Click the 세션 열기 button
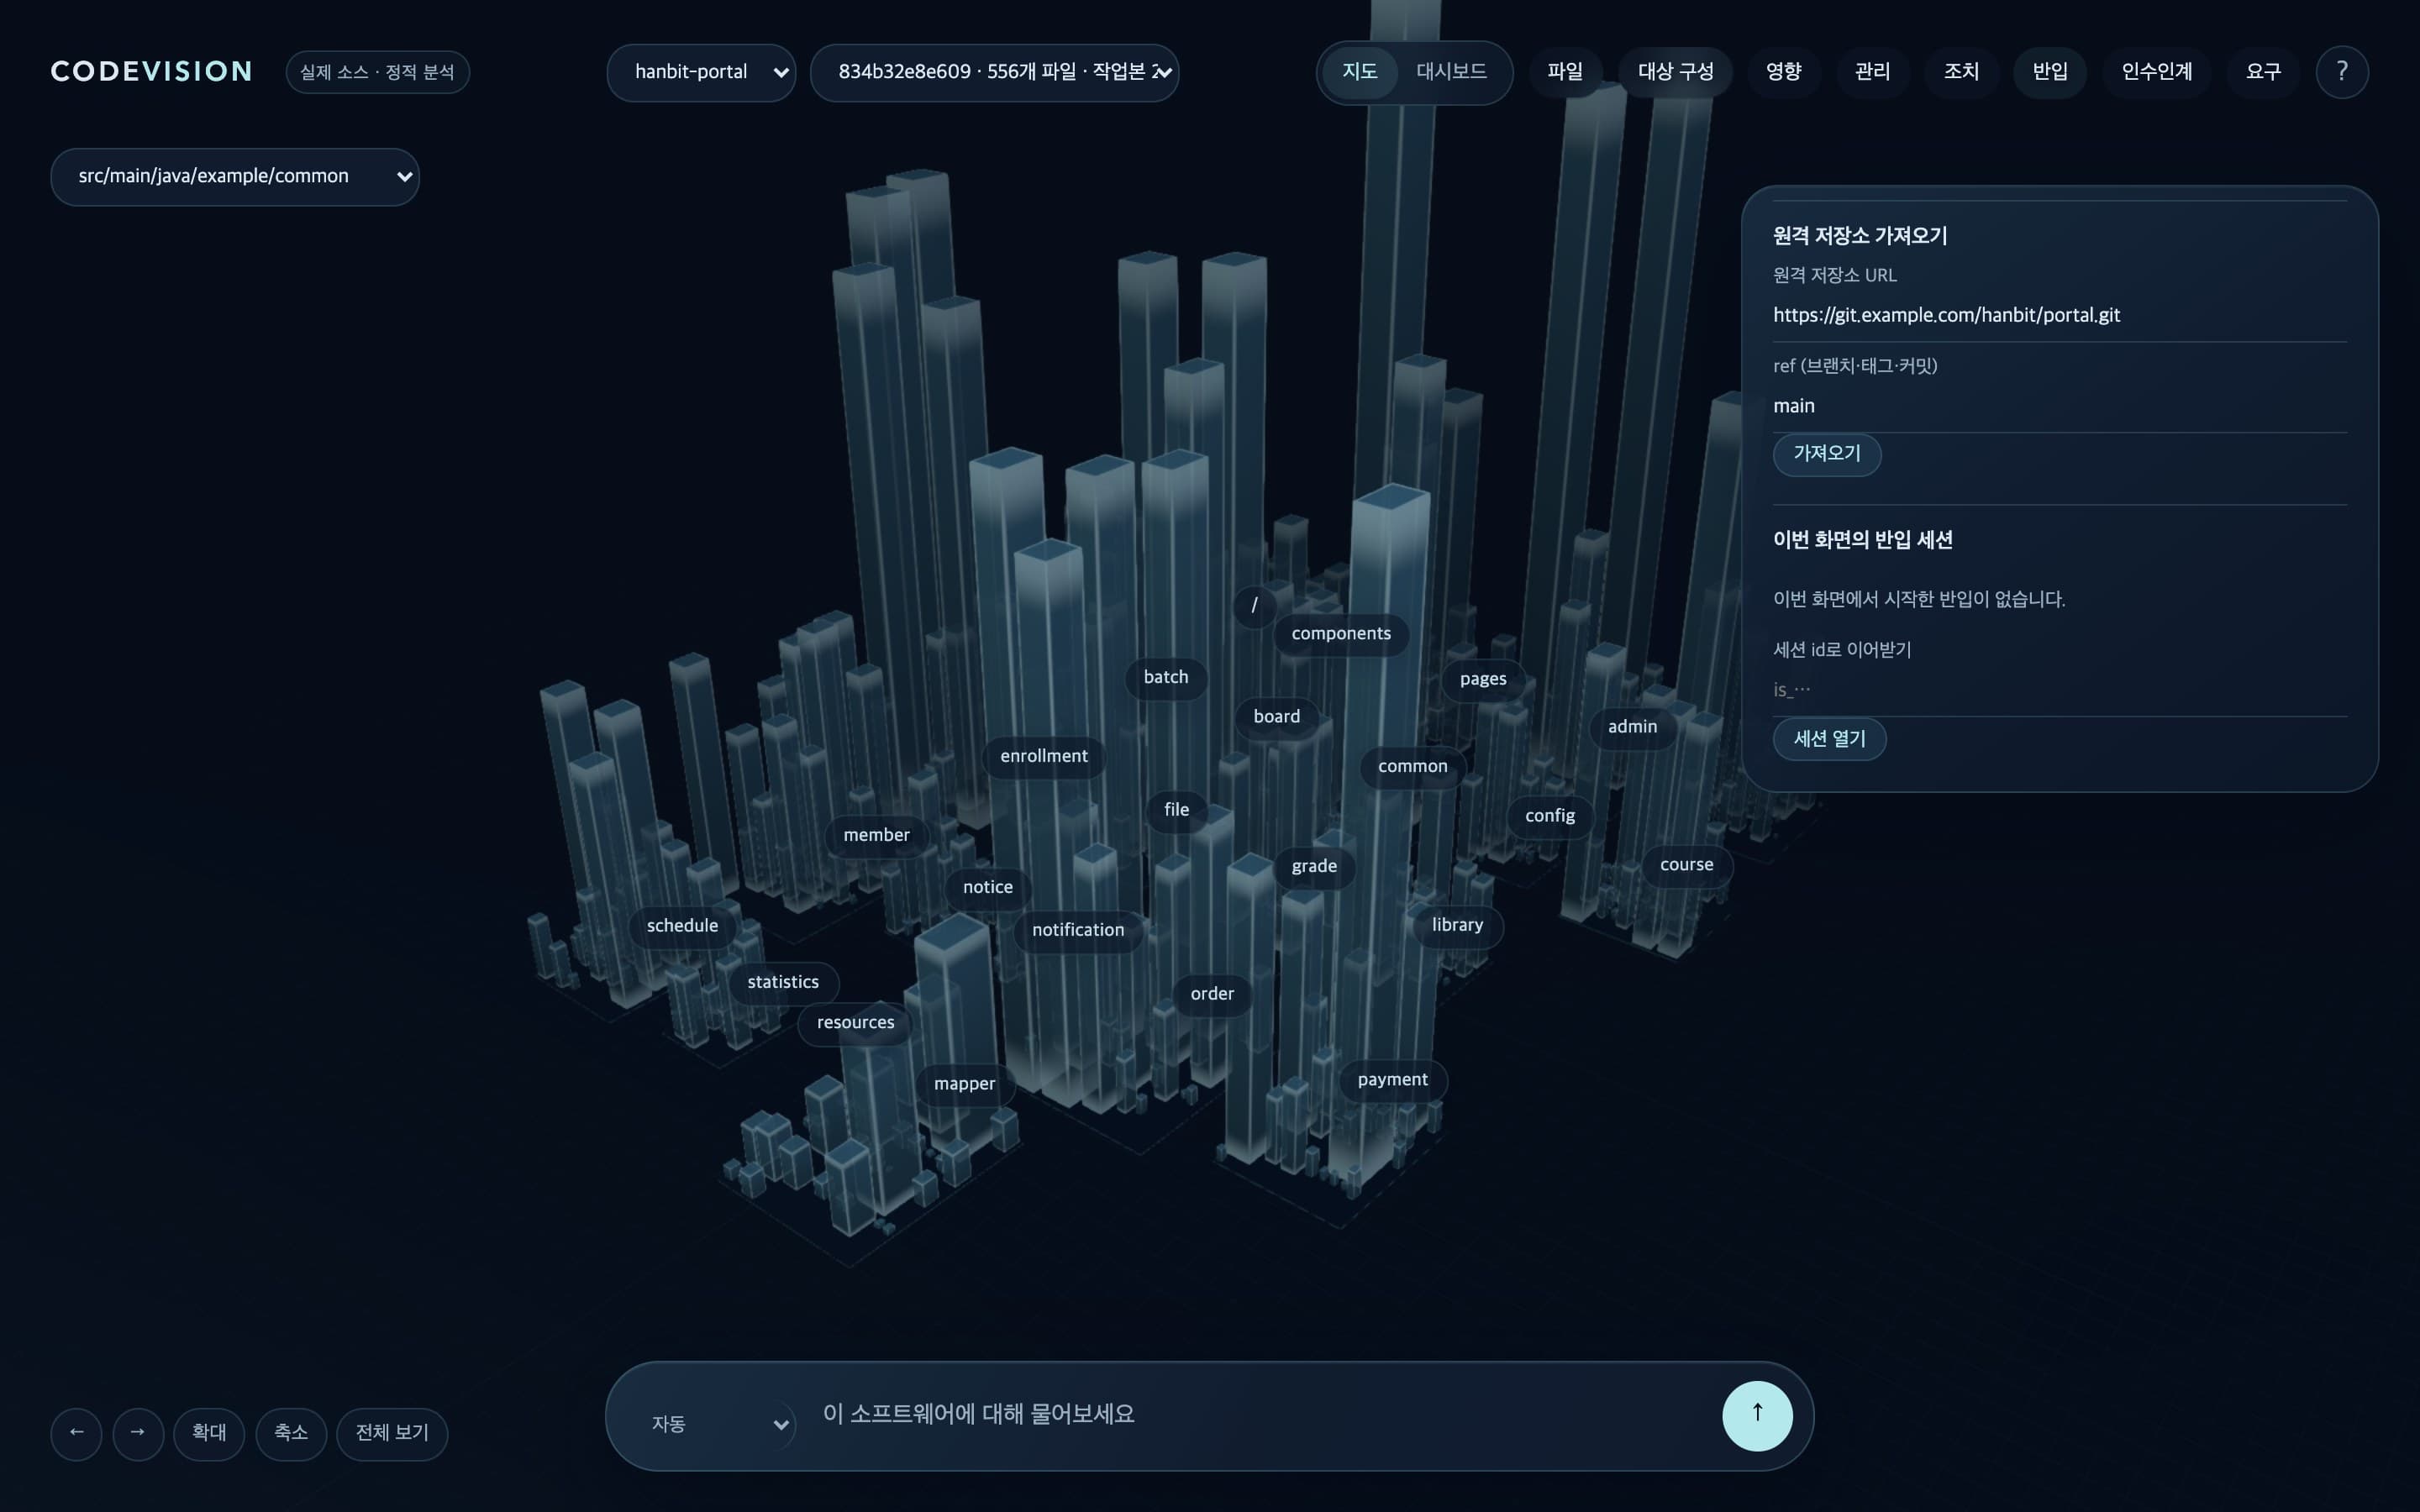 tap(1829, 739)
